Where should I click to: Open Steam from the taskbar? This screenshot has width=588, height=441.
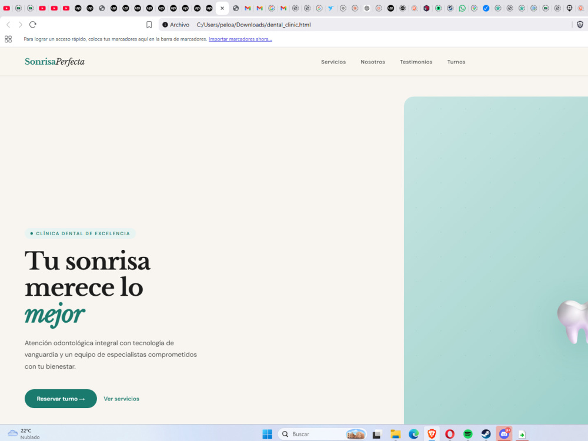click(486, 434)
